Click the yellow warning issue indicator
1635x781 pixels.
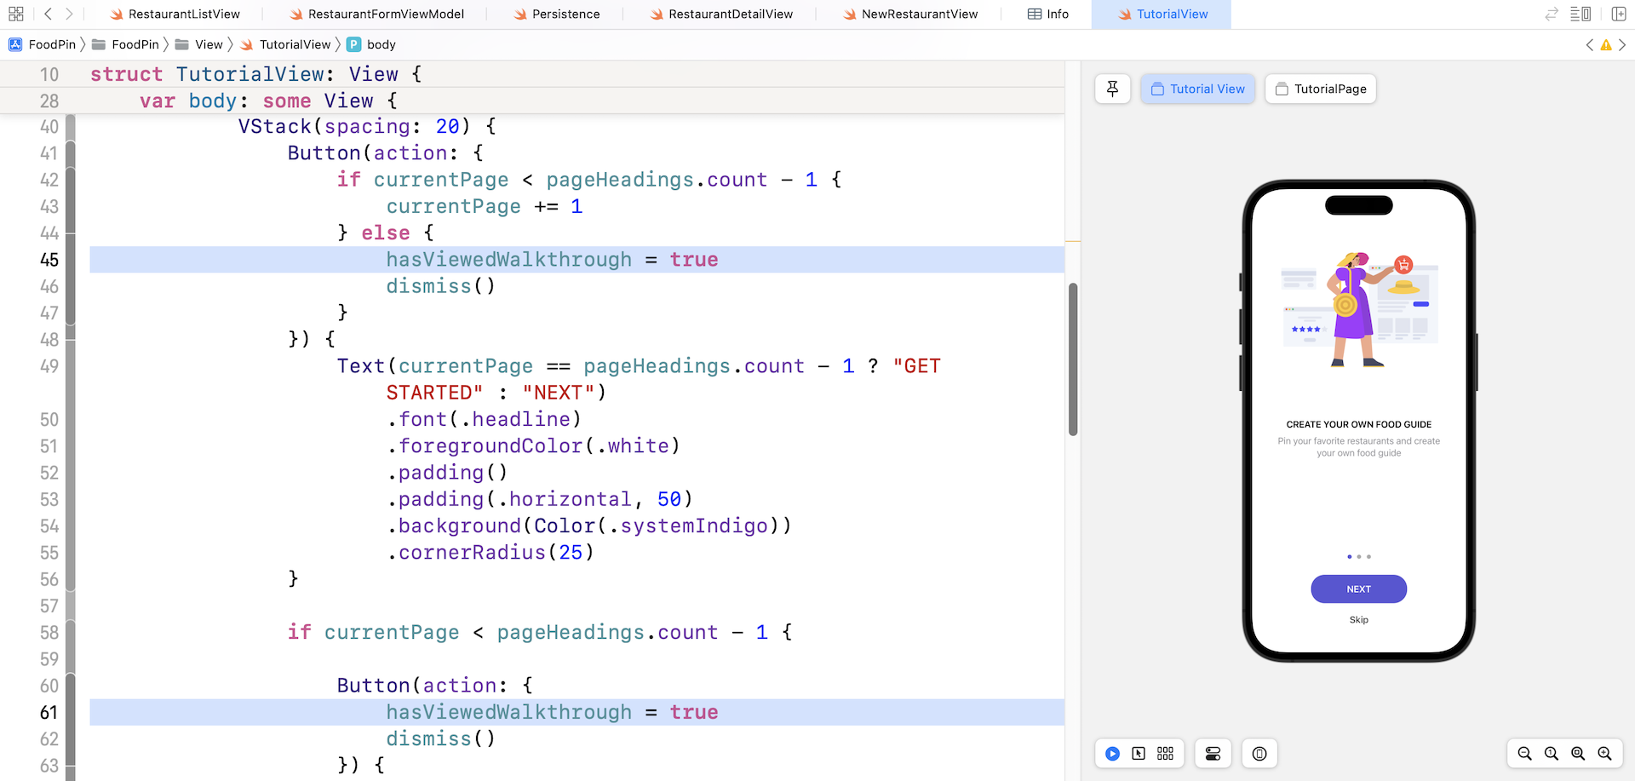click(x=1606, y=45)
